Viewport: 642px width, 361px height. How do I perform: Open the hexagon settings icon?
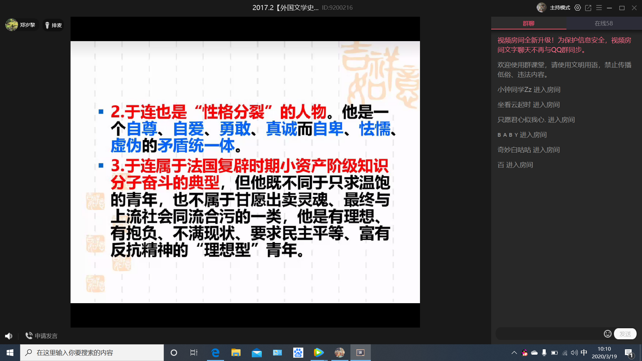pyautogui.click(x=577, y=8)
